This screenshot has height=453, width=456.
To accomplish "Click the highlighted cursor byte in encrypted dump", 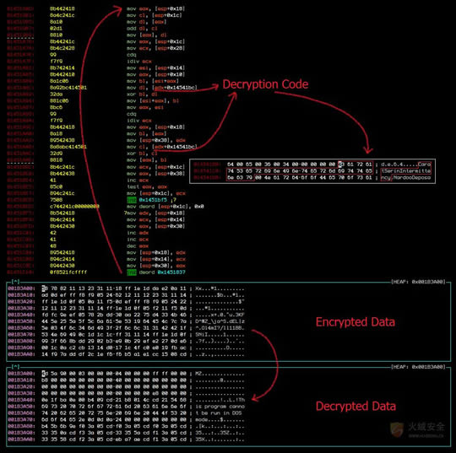I will coord(43,289).
